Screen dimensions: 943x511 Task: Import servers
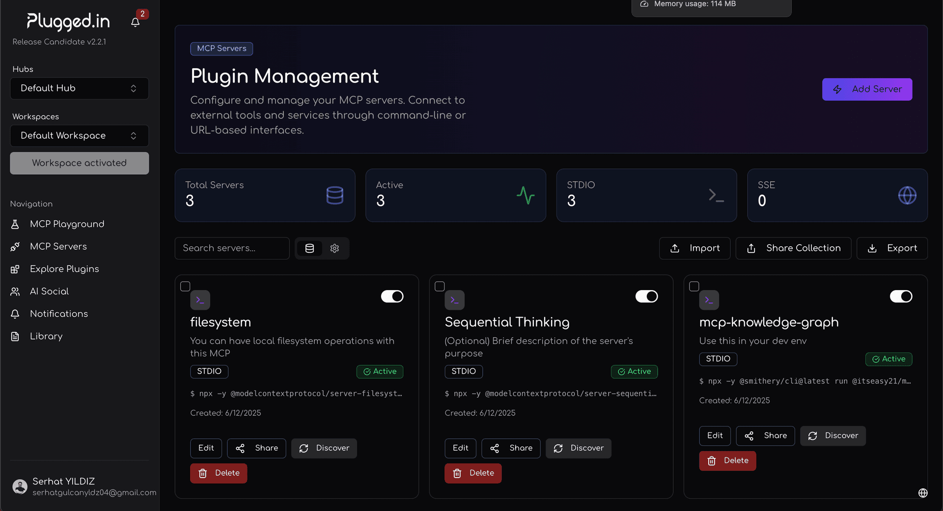click(x=694, y=248)
